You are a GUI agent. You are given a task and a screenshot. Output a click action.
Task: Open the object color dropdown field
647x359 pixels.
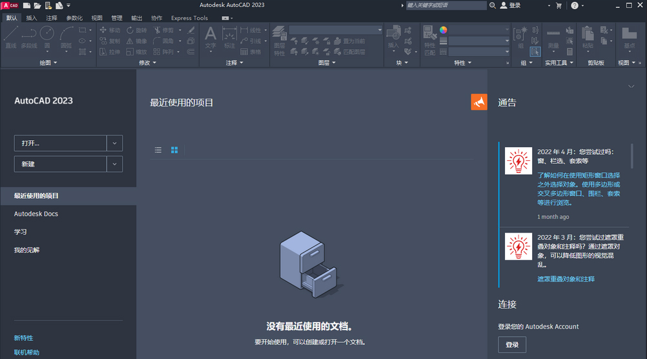(479, 30)
